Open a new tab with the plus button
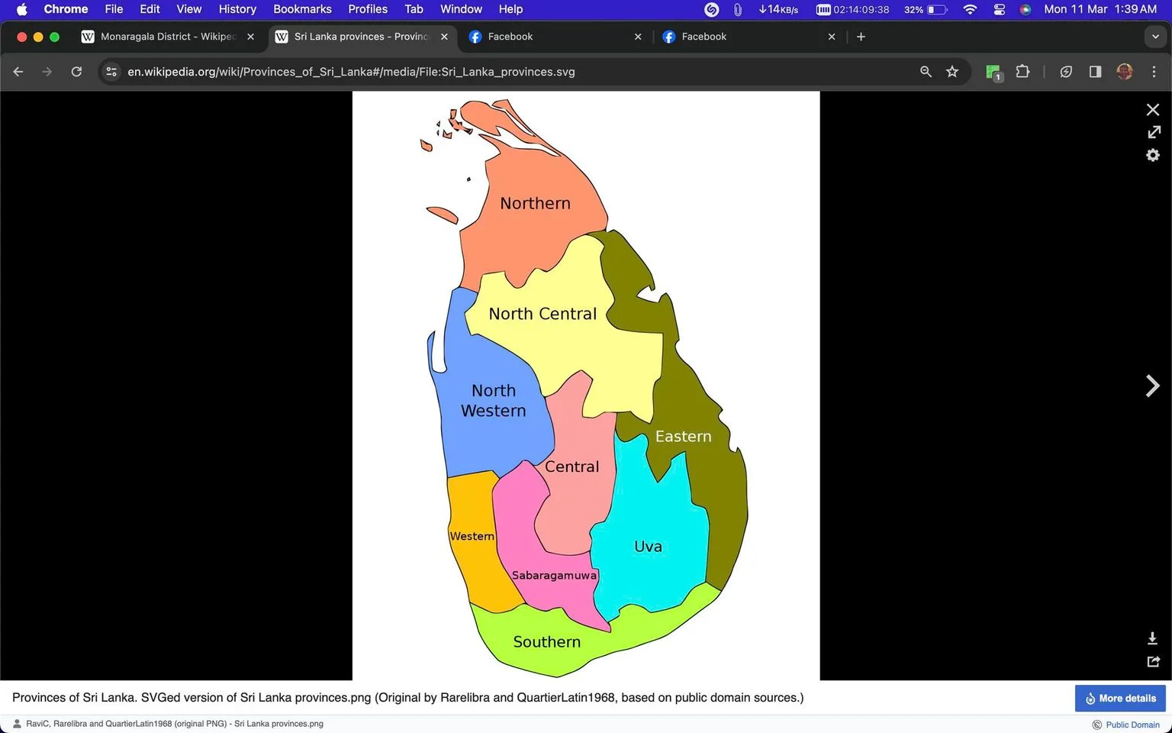 click(861, 37)
